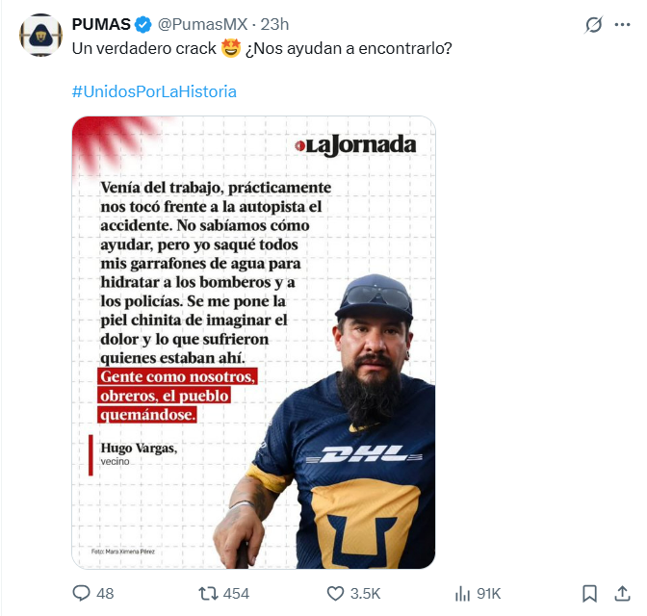Viewport: 647px width, 616px height.
Task: Click the PUMAS display name
Action: pyautogui.click(x=103, y=24)
